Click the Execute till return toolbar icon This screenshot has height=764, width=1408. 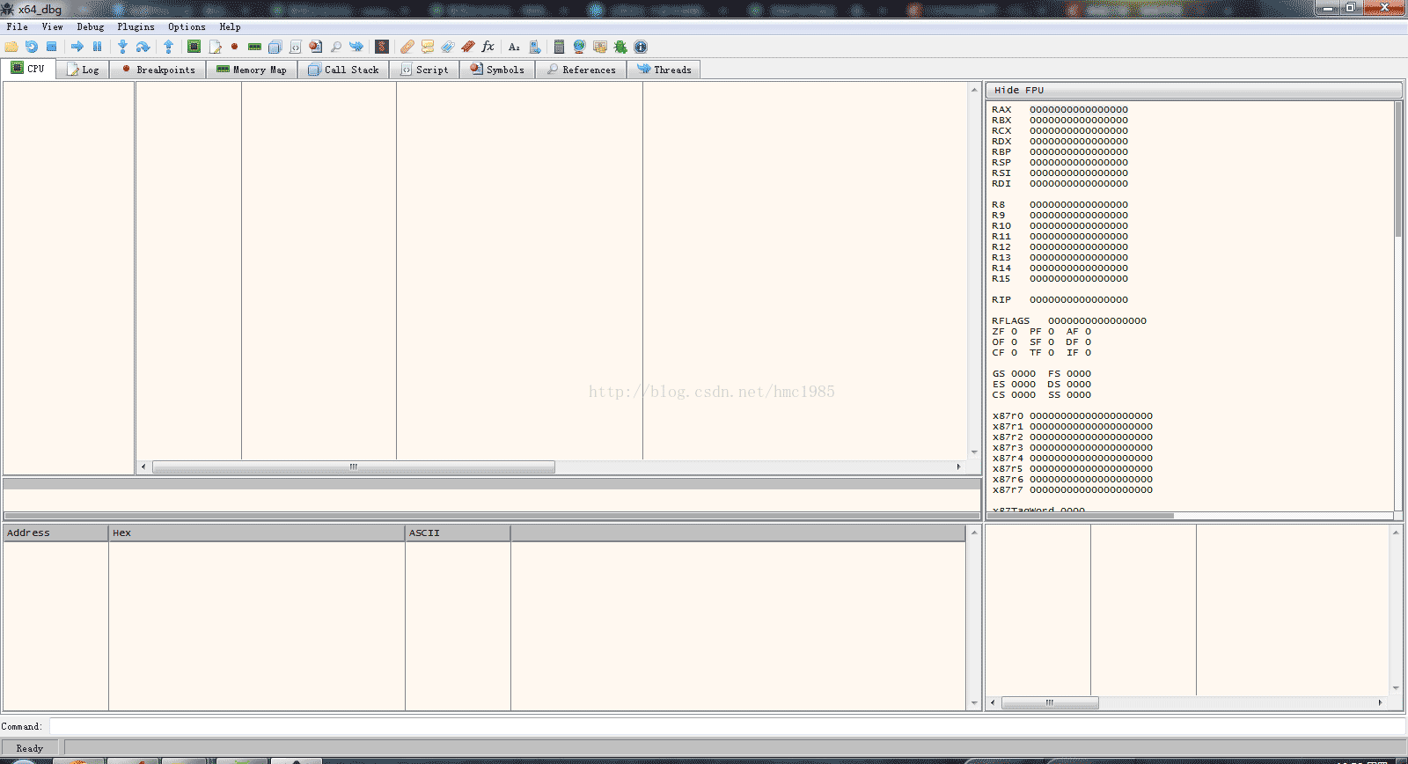point(168,47)
